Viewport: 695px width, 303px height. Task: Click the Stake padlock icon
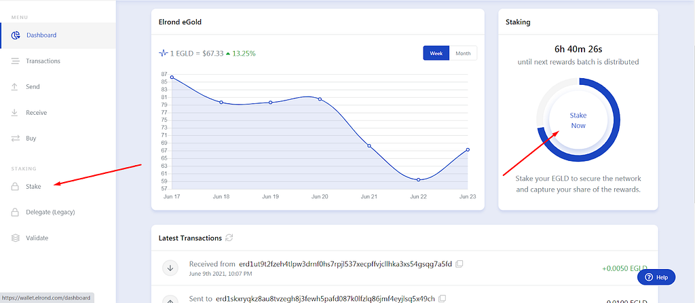coord(15,186)
